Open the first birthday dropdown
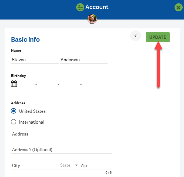 [x=30, y=84]
